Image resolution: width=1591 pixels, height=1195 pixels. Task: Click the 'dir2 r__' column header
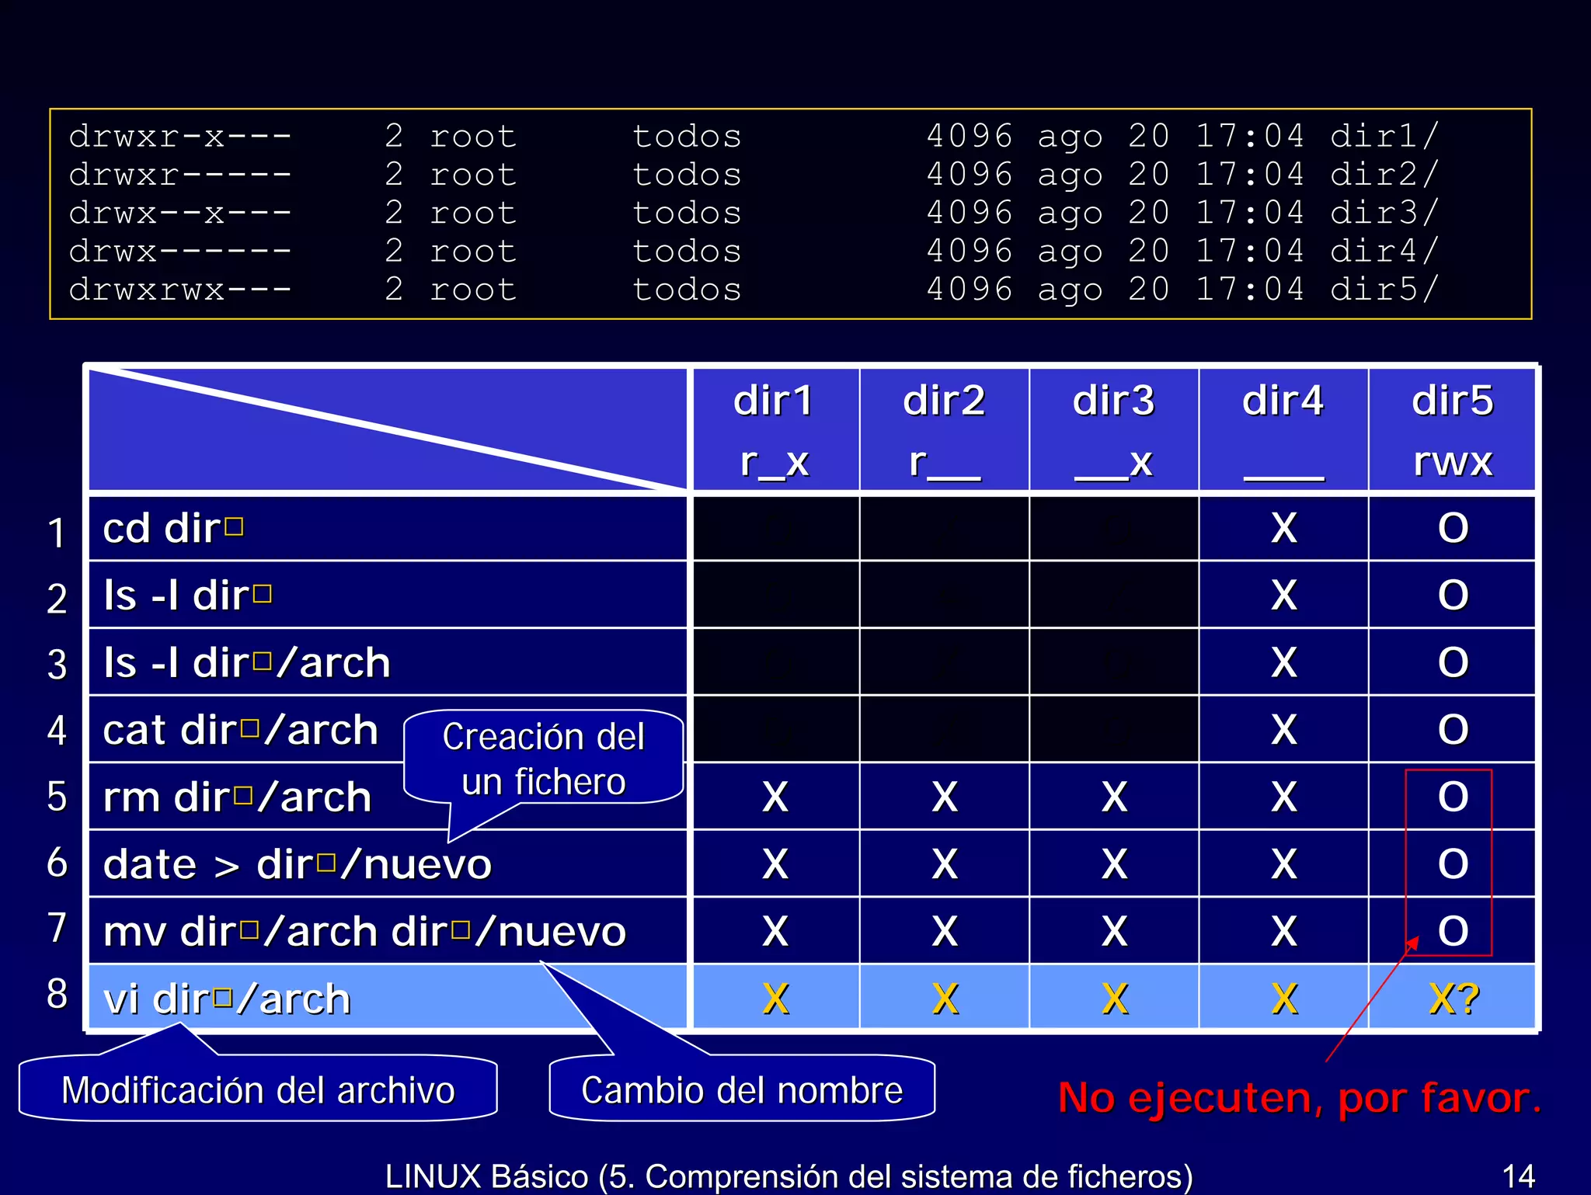coord(945,429)
